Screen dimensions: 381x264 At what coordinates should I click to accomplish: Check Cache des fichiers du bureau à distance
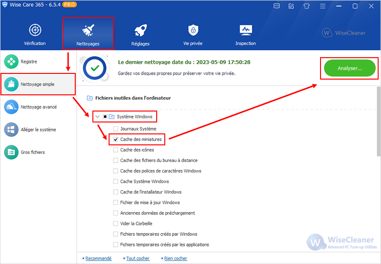point(116,161)
